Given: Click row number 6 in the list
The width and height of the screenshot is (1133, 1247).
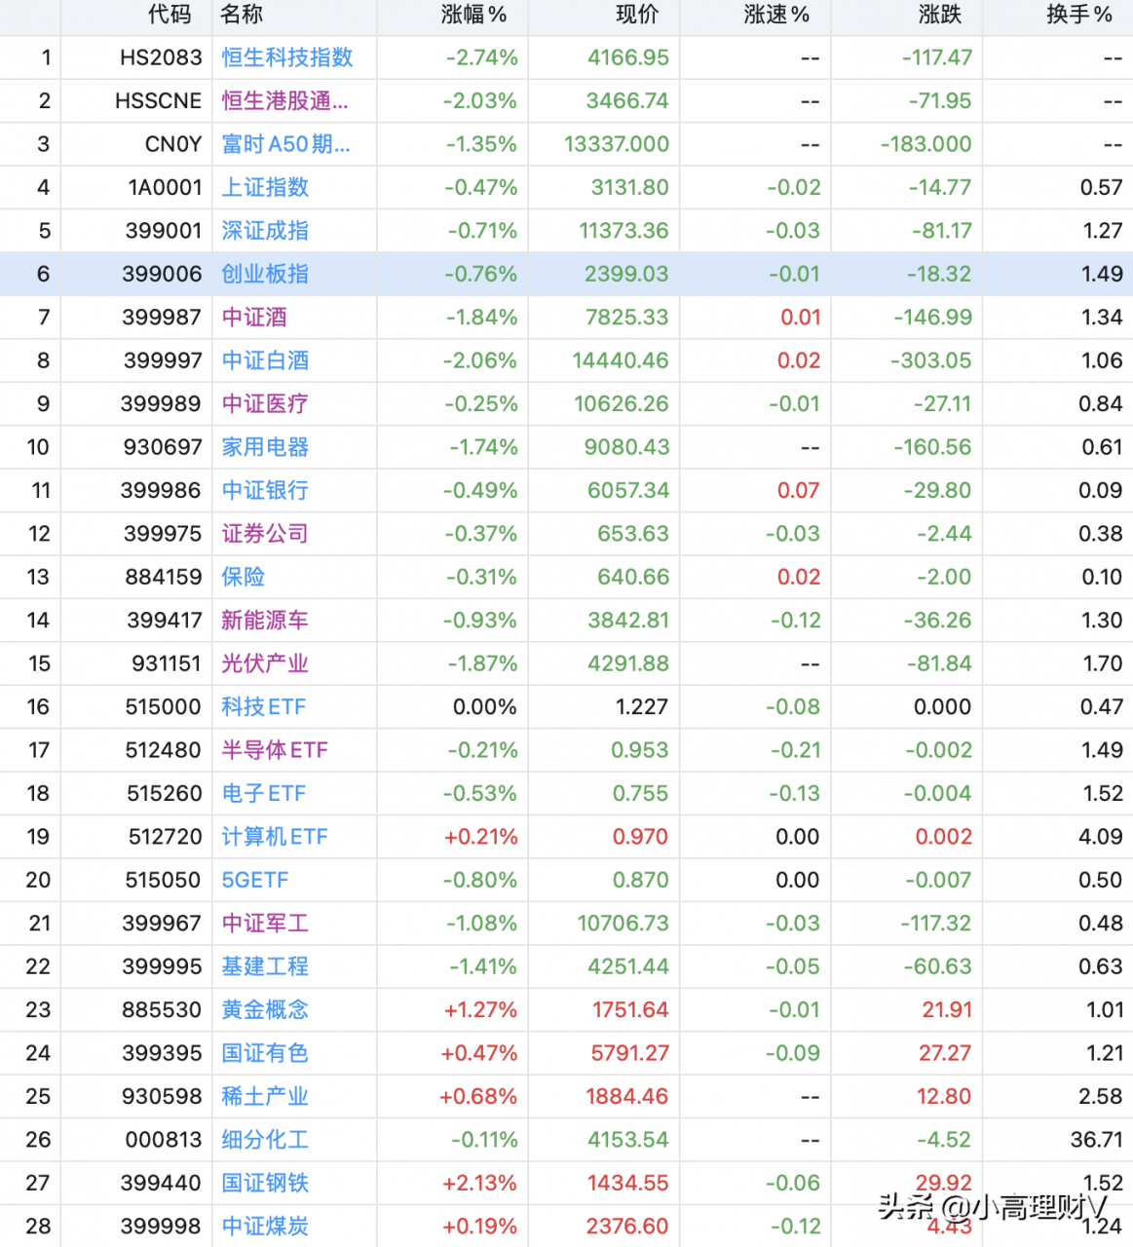Looking at the screenshot, I should (43, 274).
